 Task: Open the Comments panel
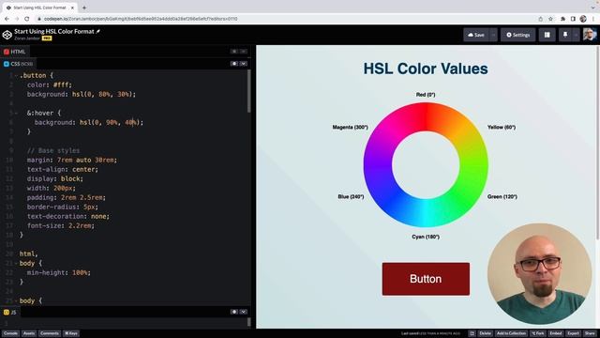click(x=50, y=333)
